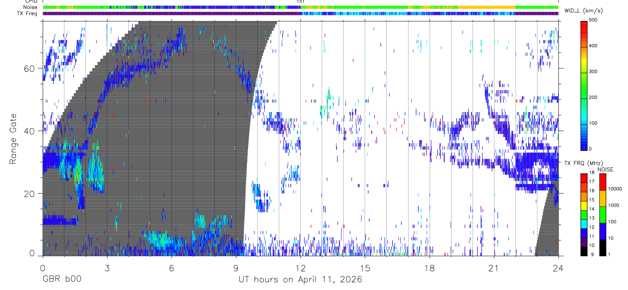Click the orange 1000–10000 swatch in NOISE legend

602,198
